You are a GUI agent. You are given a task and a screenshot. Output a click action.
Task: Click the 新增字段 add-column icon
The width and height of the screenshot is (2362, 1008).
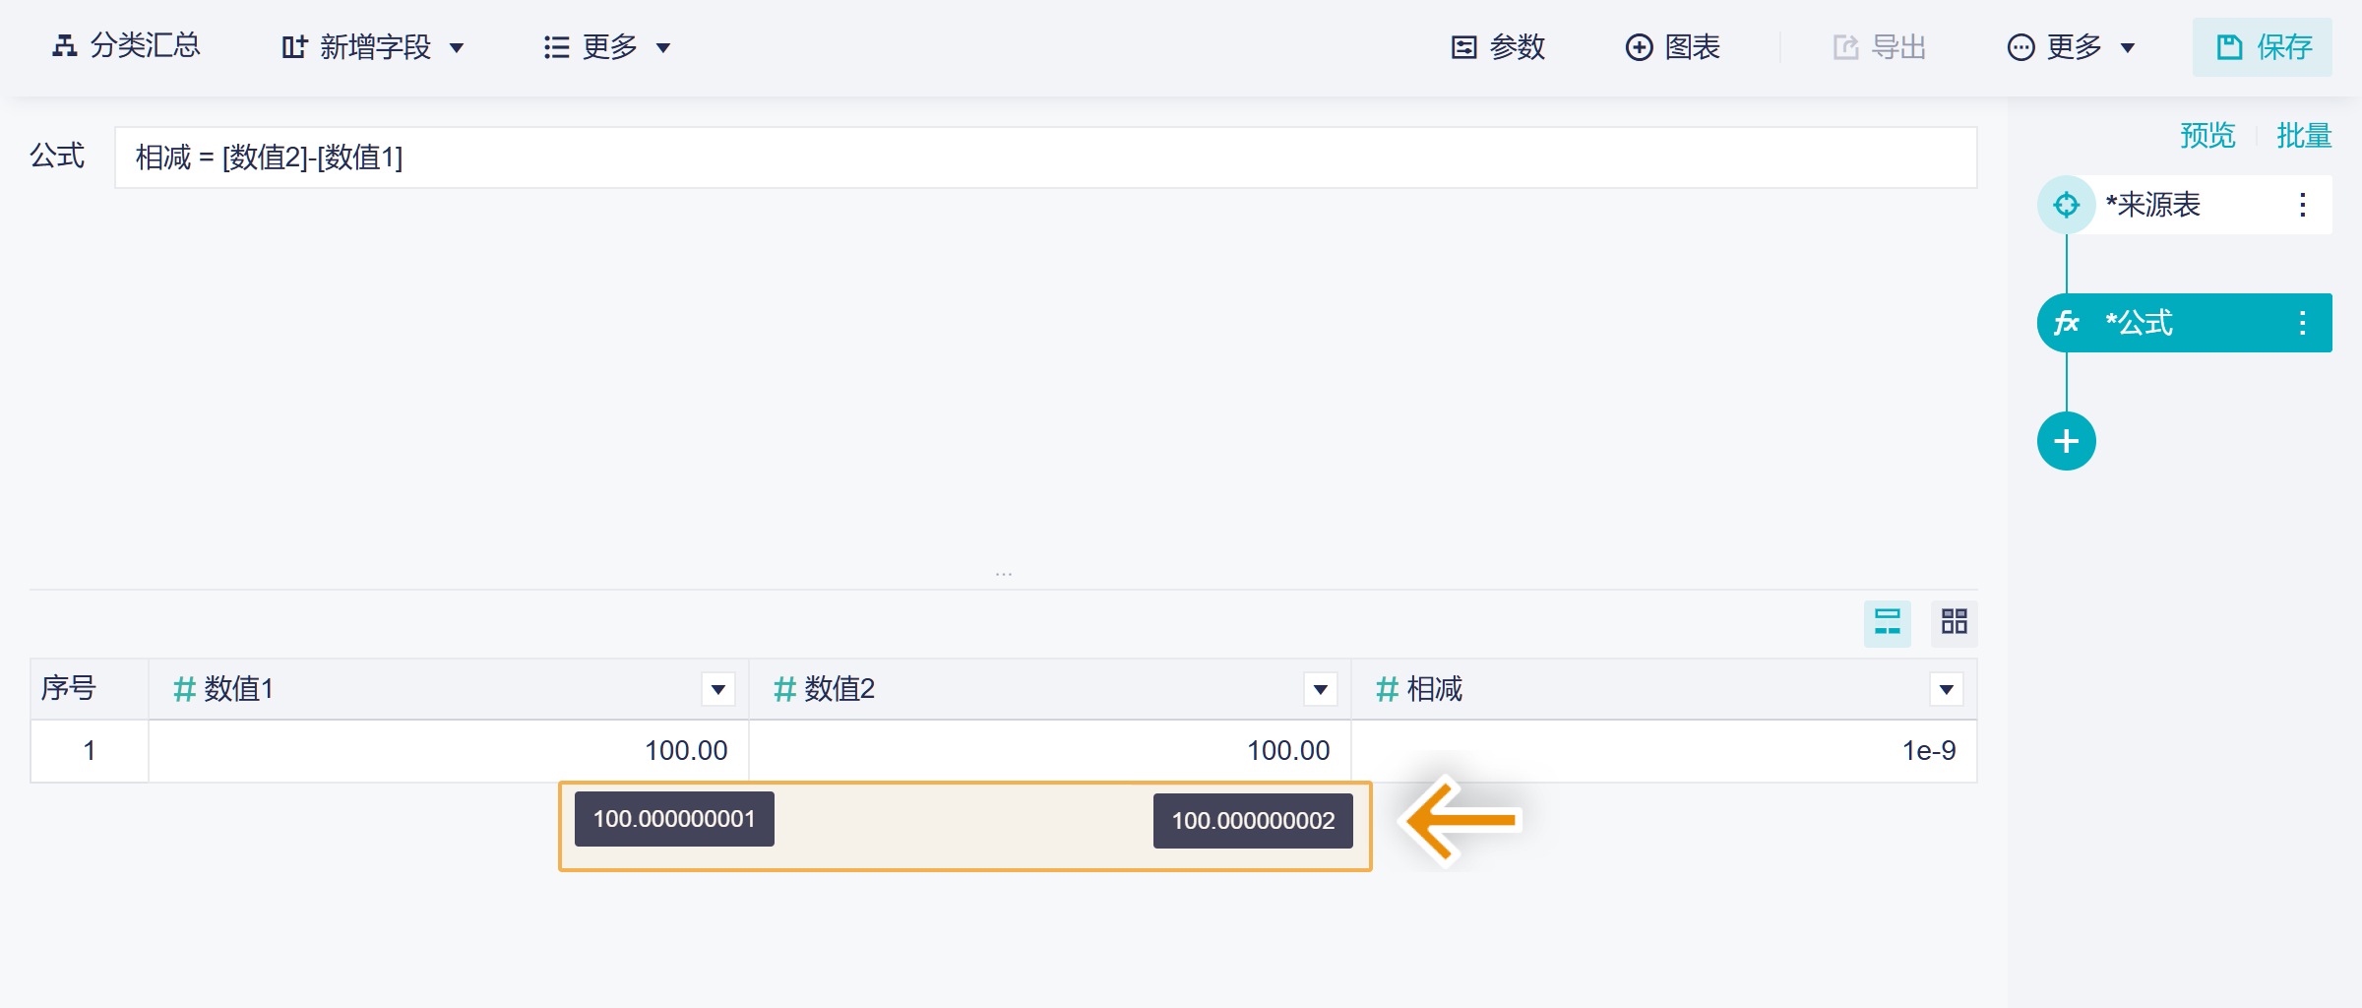(294, 47)
